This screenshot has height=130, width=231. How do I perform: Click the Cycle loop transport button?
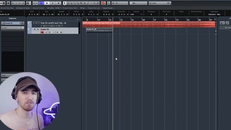click(41, 3)
